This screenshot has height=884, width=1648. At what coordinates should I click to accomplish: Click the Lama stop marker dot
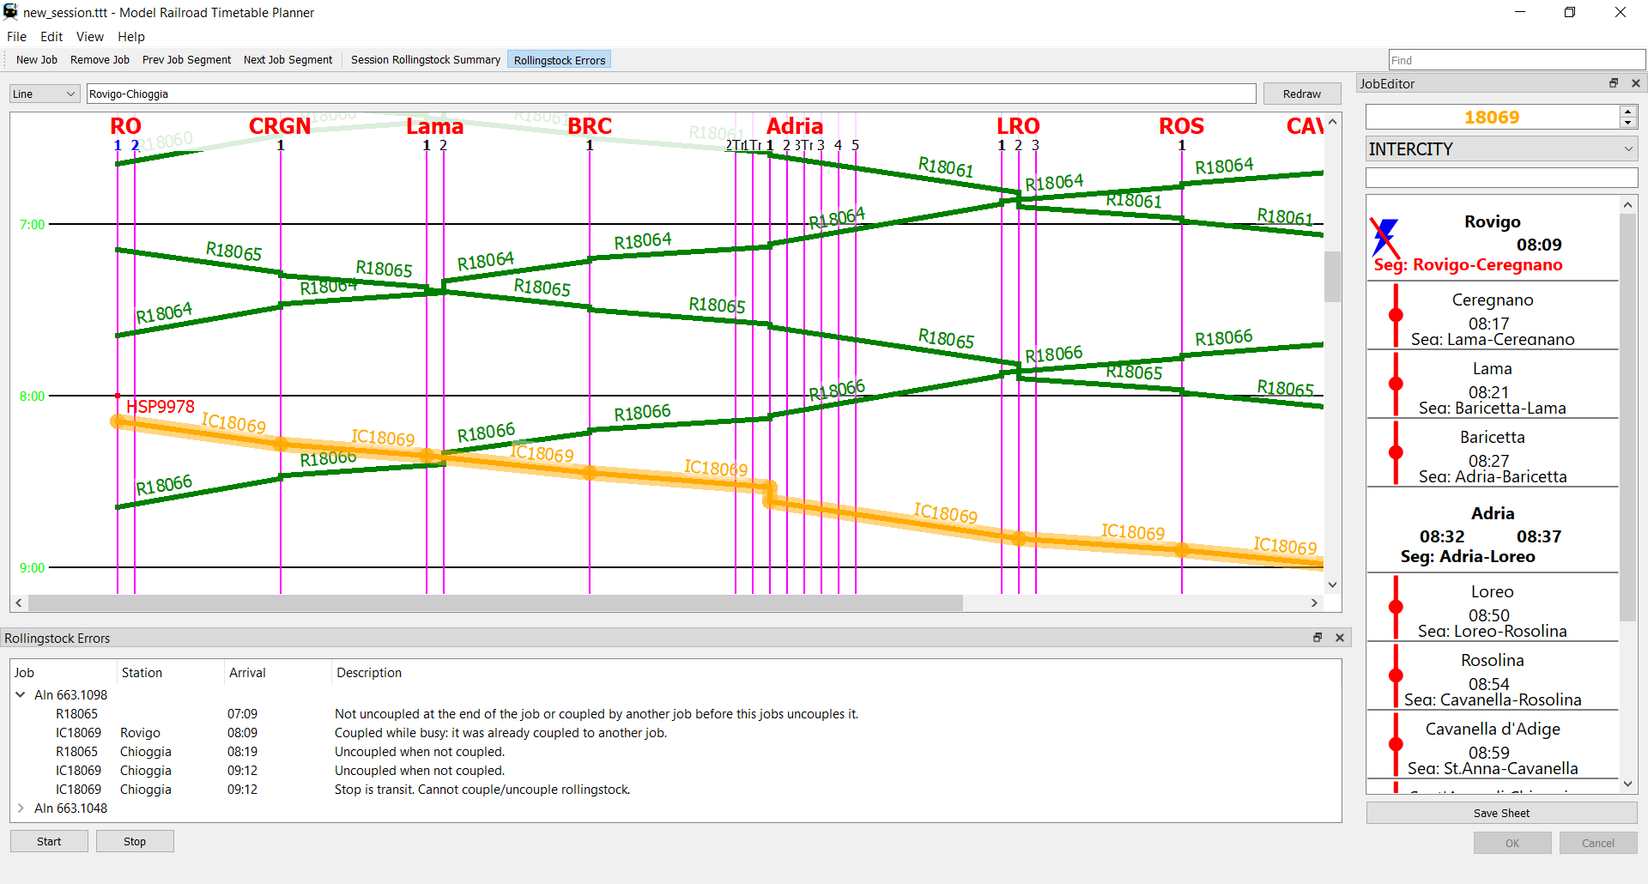point(1397,384)
